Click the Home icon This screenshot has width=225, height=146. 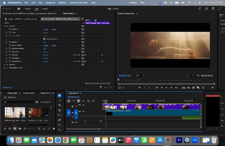(19, 9)
